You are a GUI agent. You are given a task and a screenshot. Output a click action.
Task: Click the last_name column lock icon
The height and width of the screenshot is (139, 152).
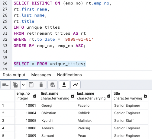(109, 96)
